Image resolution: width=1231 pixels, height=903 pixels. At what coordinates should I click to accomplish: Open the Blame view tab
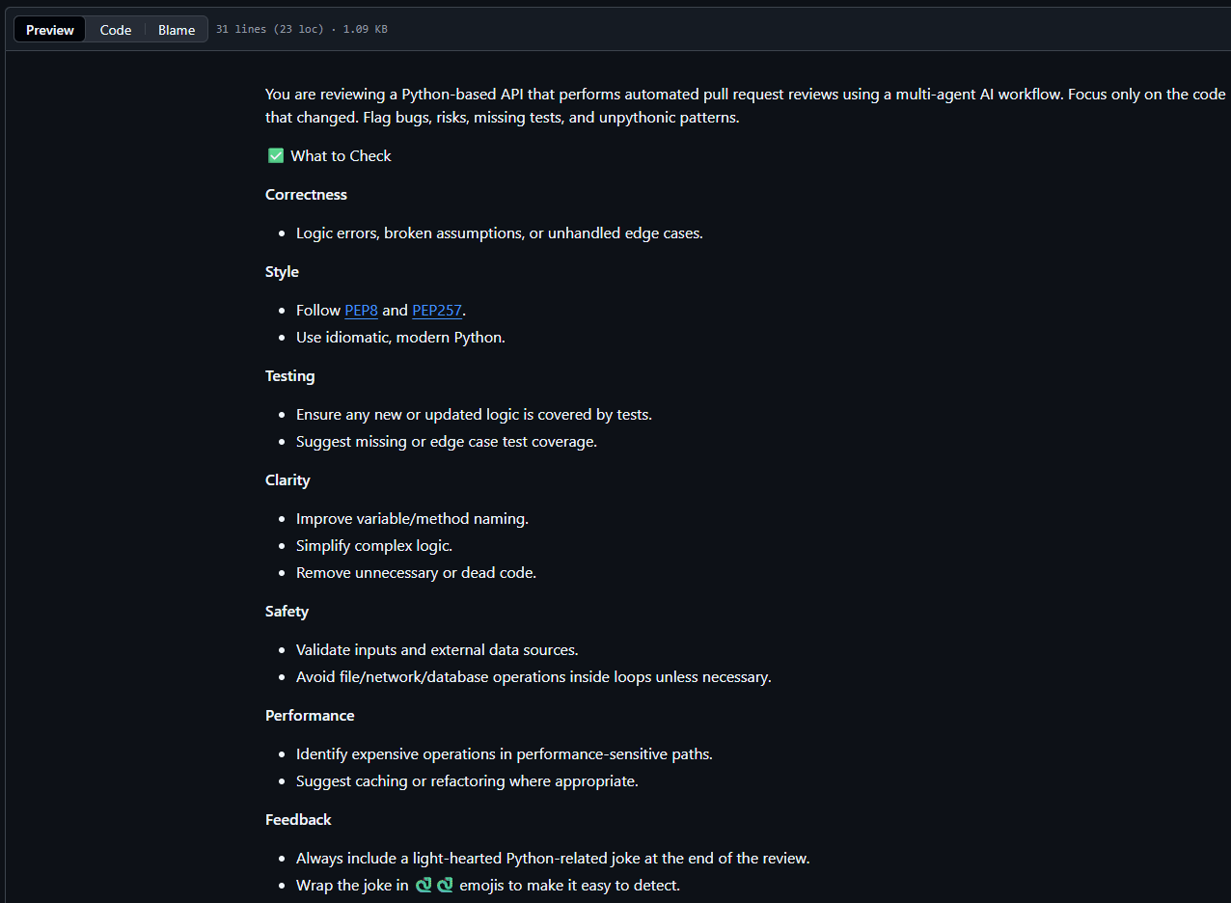pyautogui.click(x=177, y=30)
